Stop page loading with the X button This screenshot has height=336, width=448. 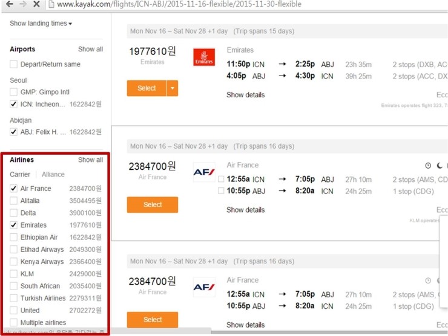tap(36, 4)
